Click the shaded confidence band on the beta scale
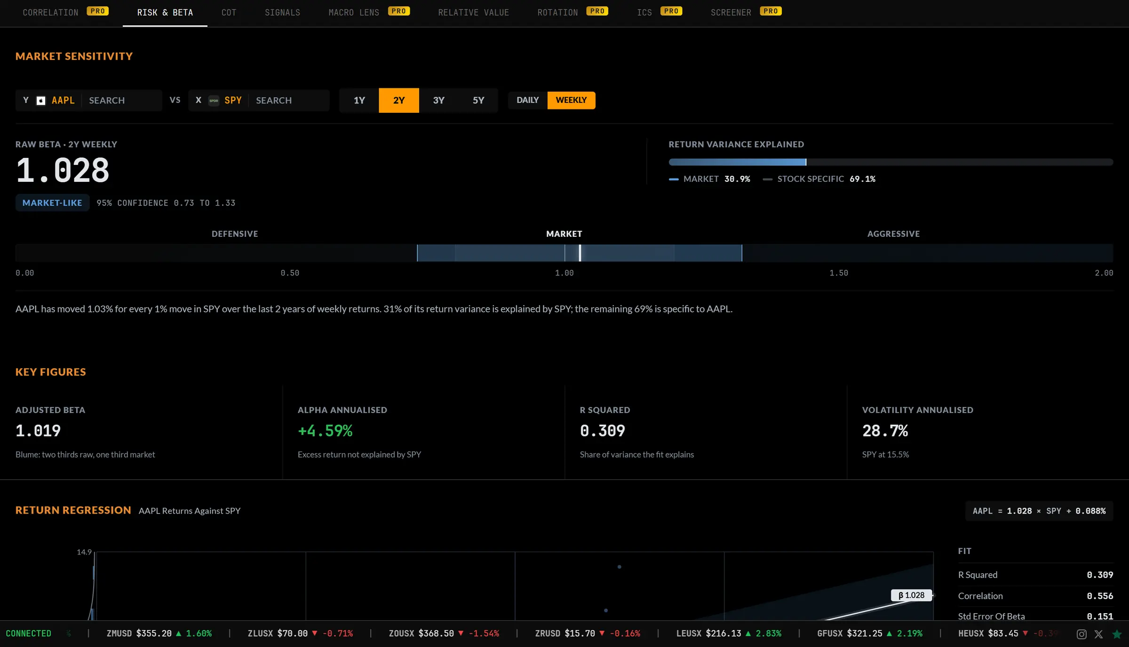This screenshot has height=647, width=1129. 580,253
